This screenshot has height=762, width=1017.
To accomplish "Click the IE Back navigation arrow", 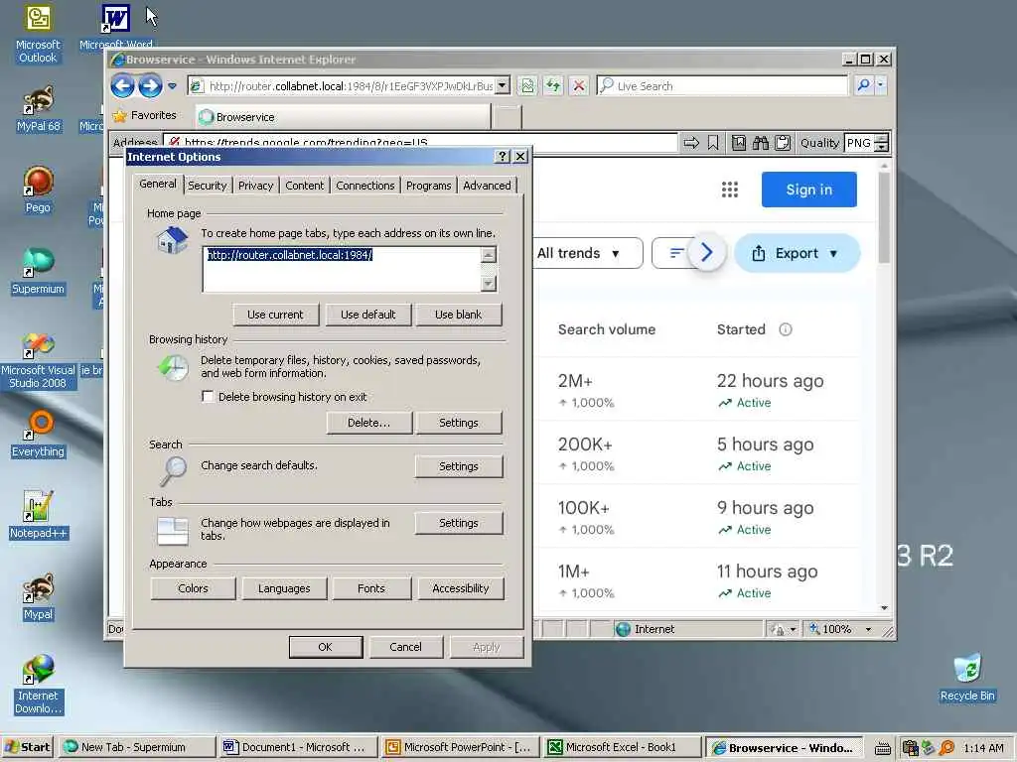I will [122, 85].
